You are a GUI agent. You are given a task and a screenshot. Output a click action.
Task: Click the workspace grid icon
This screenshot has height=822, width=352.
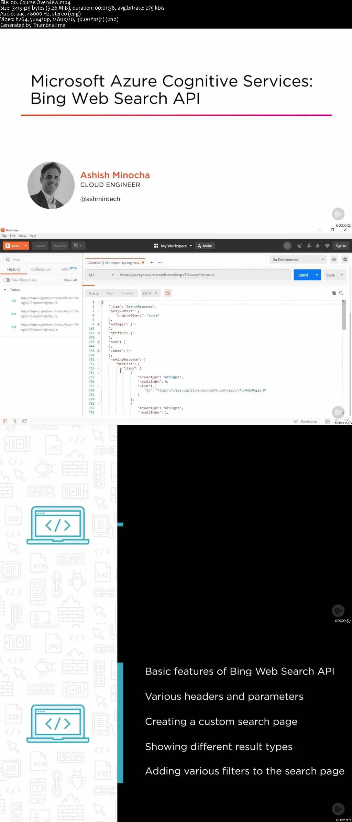coord(156,246)
